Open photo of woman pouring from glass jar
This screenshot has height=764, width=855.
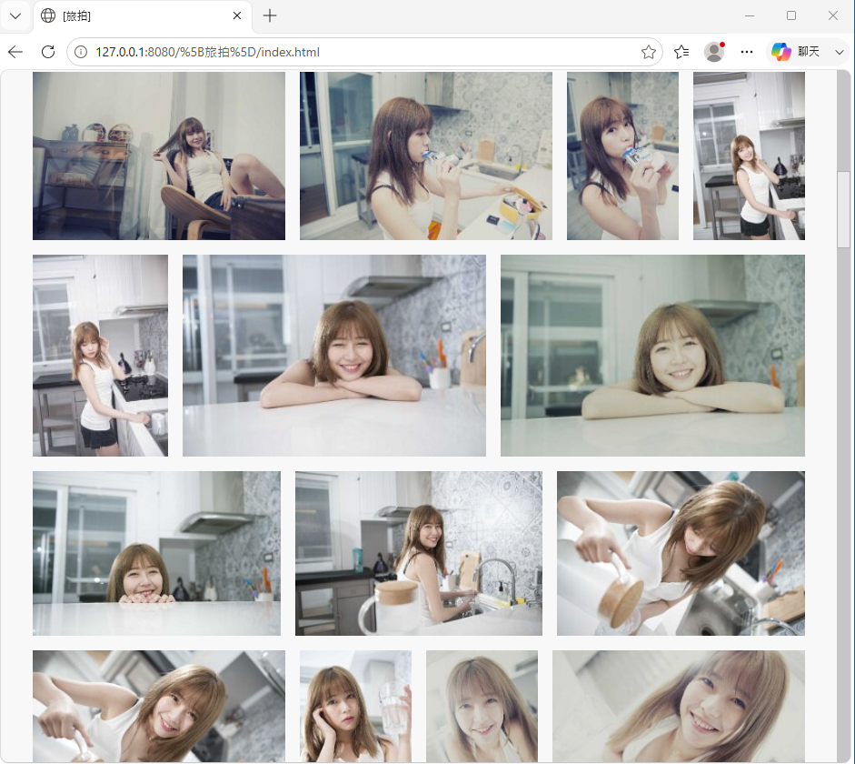click(681, 553)
